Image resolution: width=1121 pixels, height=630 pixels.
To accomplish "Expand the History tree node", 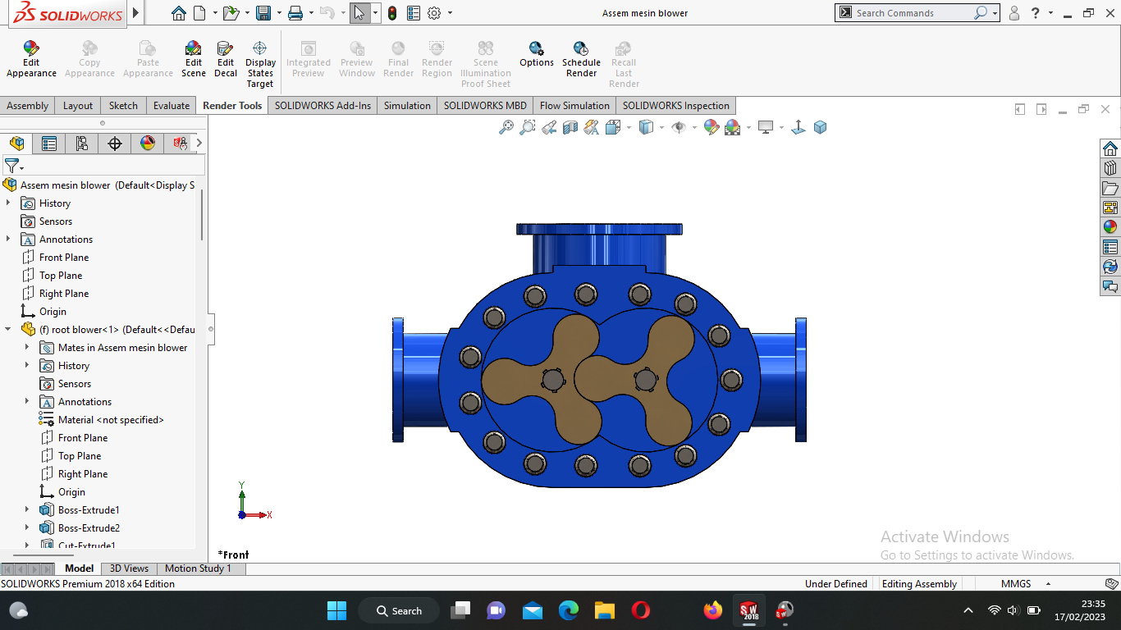I will point(8,203).
